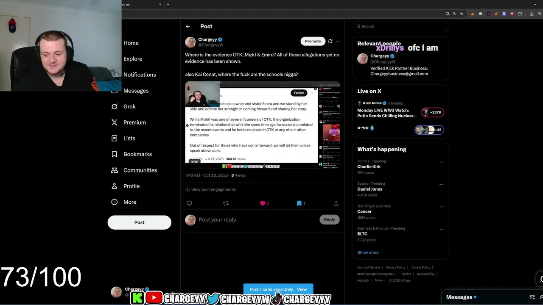Open Accessibility footer link

[425, 274]
